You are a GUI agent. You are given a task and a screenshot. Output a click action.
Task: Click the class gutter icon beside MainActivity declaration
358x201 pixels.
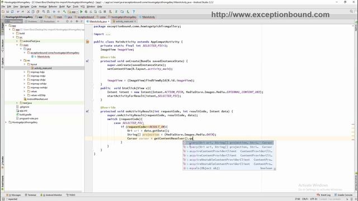click(x=87, y=42)
